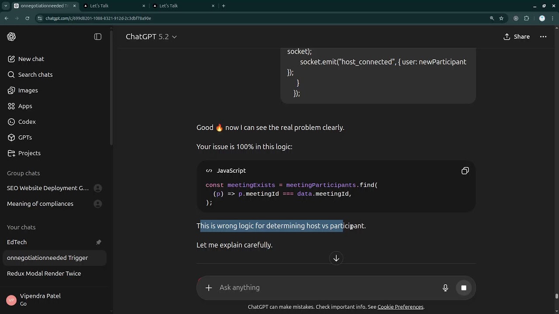Open the GPTs page
The height and width of the screenshot is (314, 559).
click(x=55, y=137)
